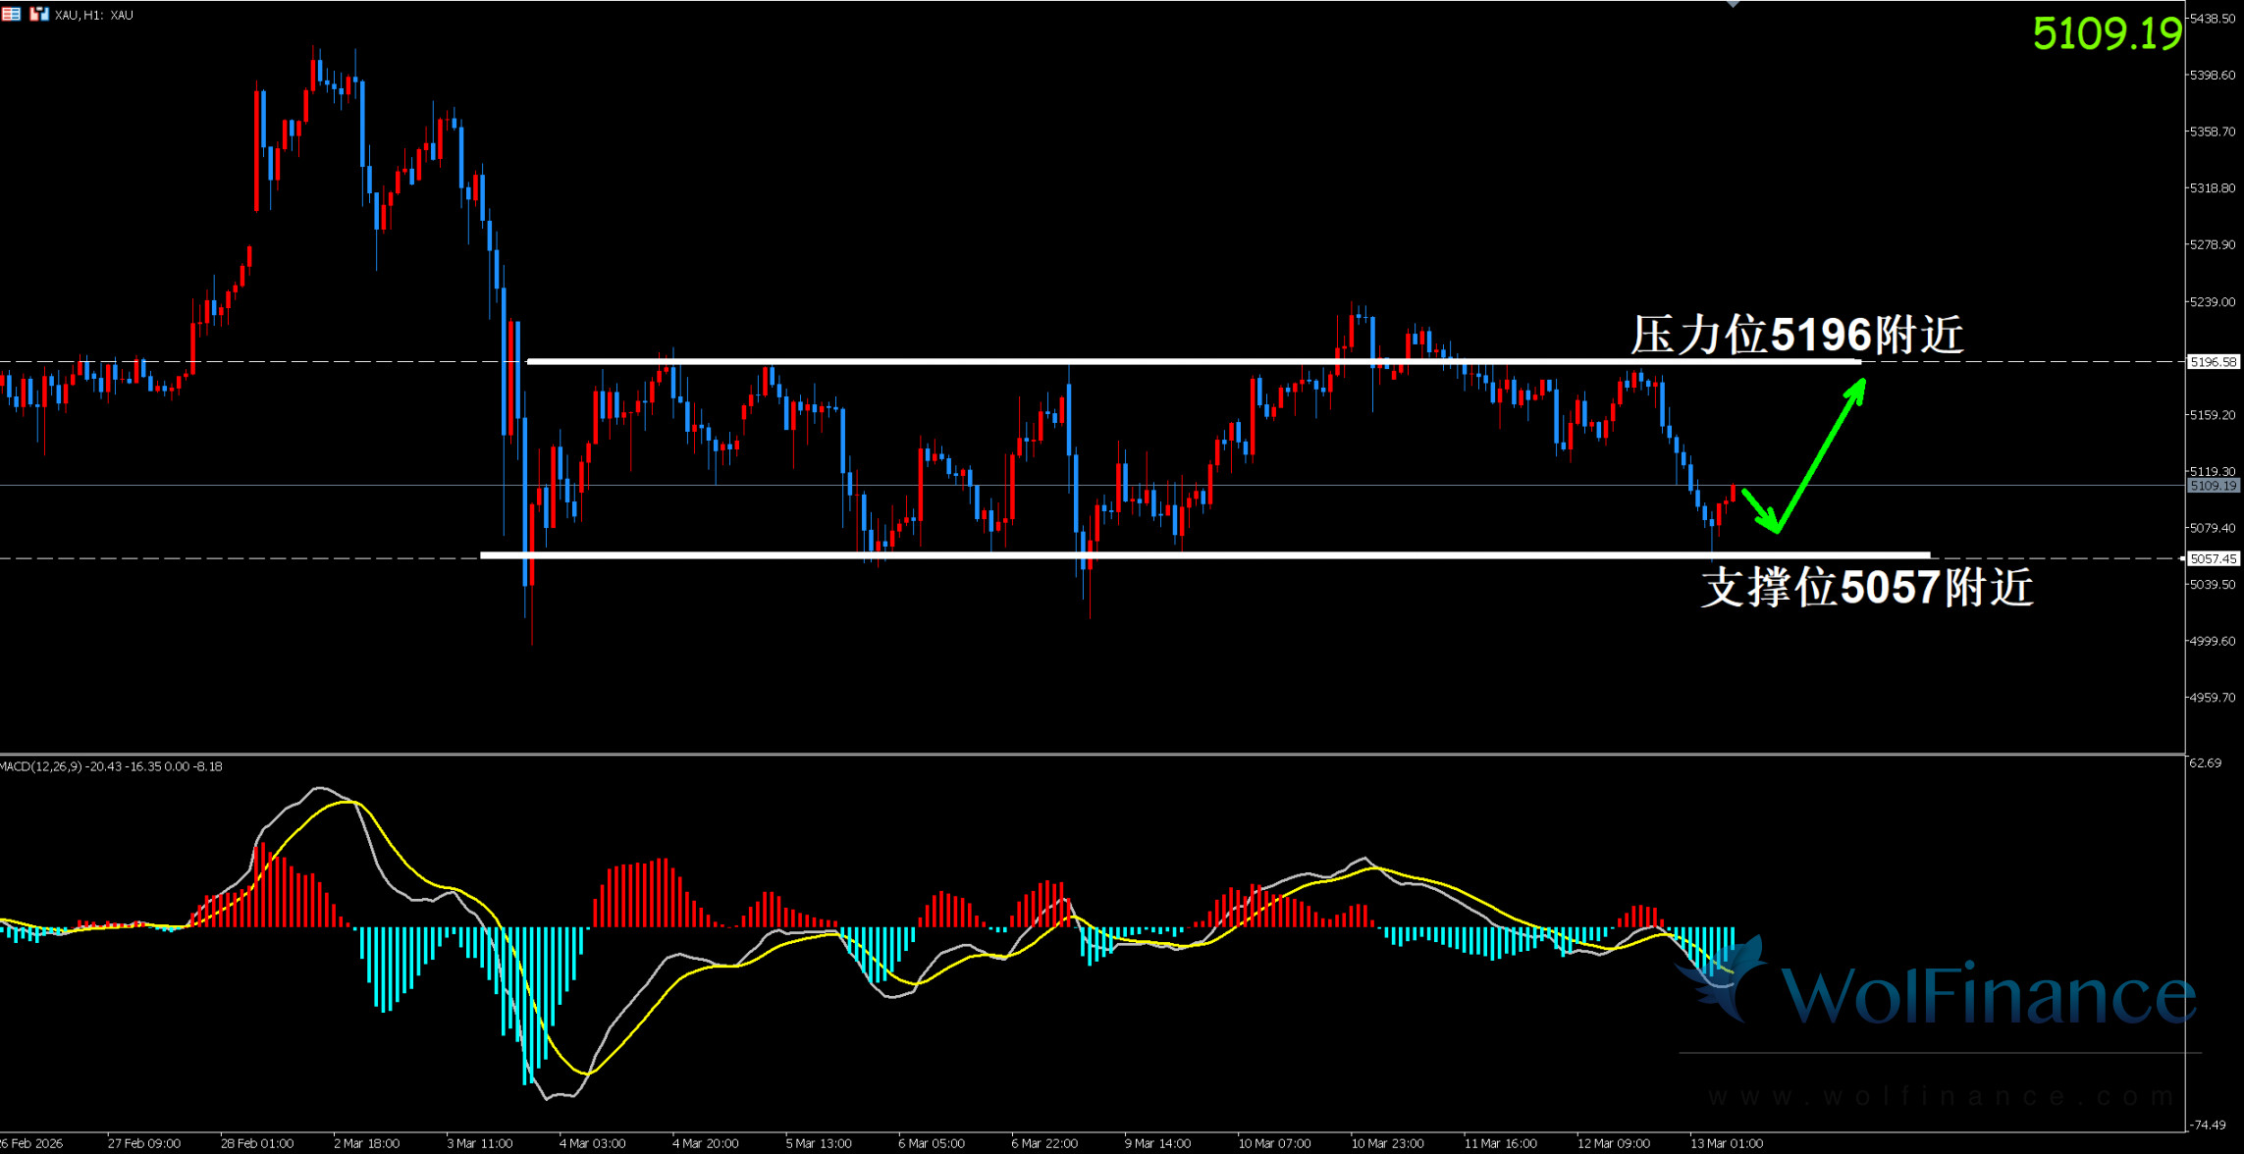This screenshot has width=2244, height=1154.
Task: Click the 5196.58 price tag on axis
Action: tap(2213, 362)
